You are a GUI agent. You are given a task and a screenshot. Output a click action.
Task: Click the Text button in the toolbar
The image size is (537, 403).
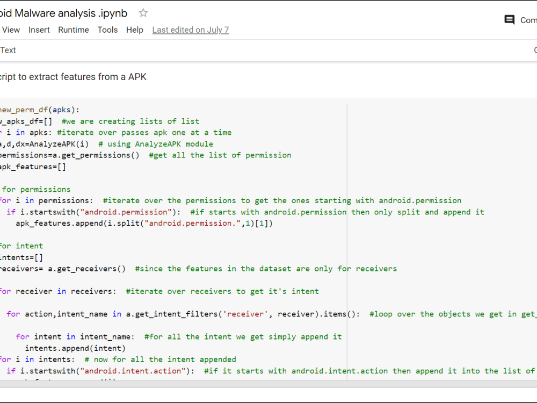8,50
